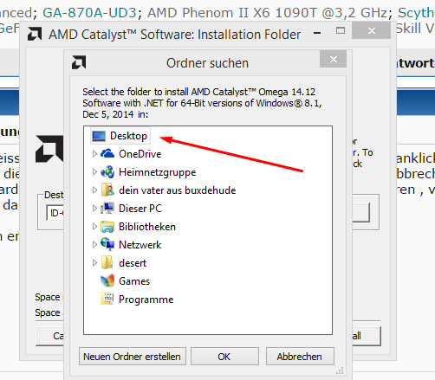Confirm folder selection with OK
This screenshot has height=380, width=435.
pyautogui.click(x=224, y=357)
